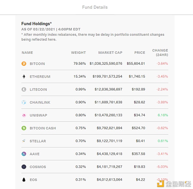Click the Cosmos atom icon
The width and height of the screenshot is (193, 189).
coord(24,167)
